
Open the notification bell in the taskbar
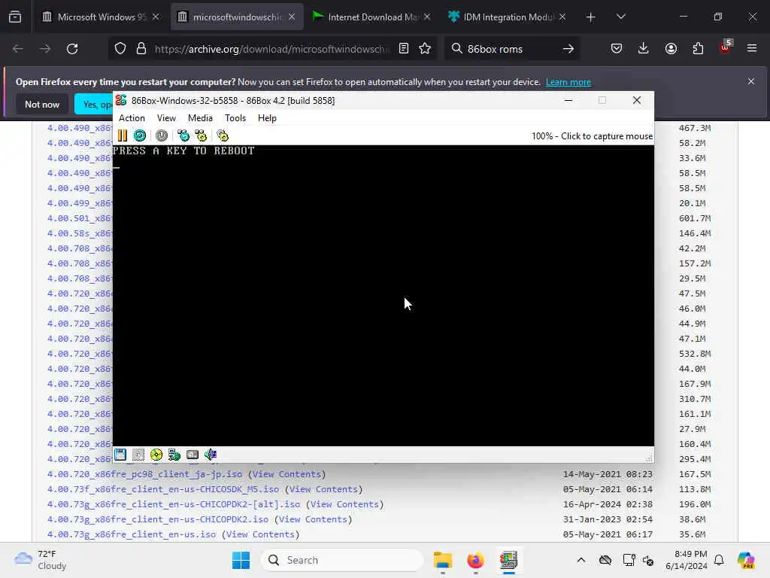coord(719,560)
